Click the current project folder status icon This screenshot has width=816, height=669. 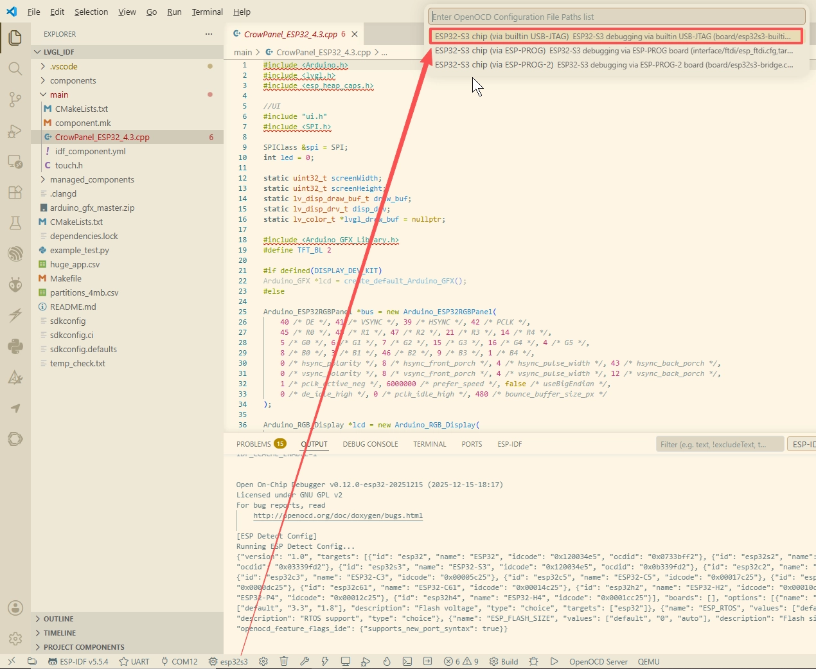pos(32,661)
